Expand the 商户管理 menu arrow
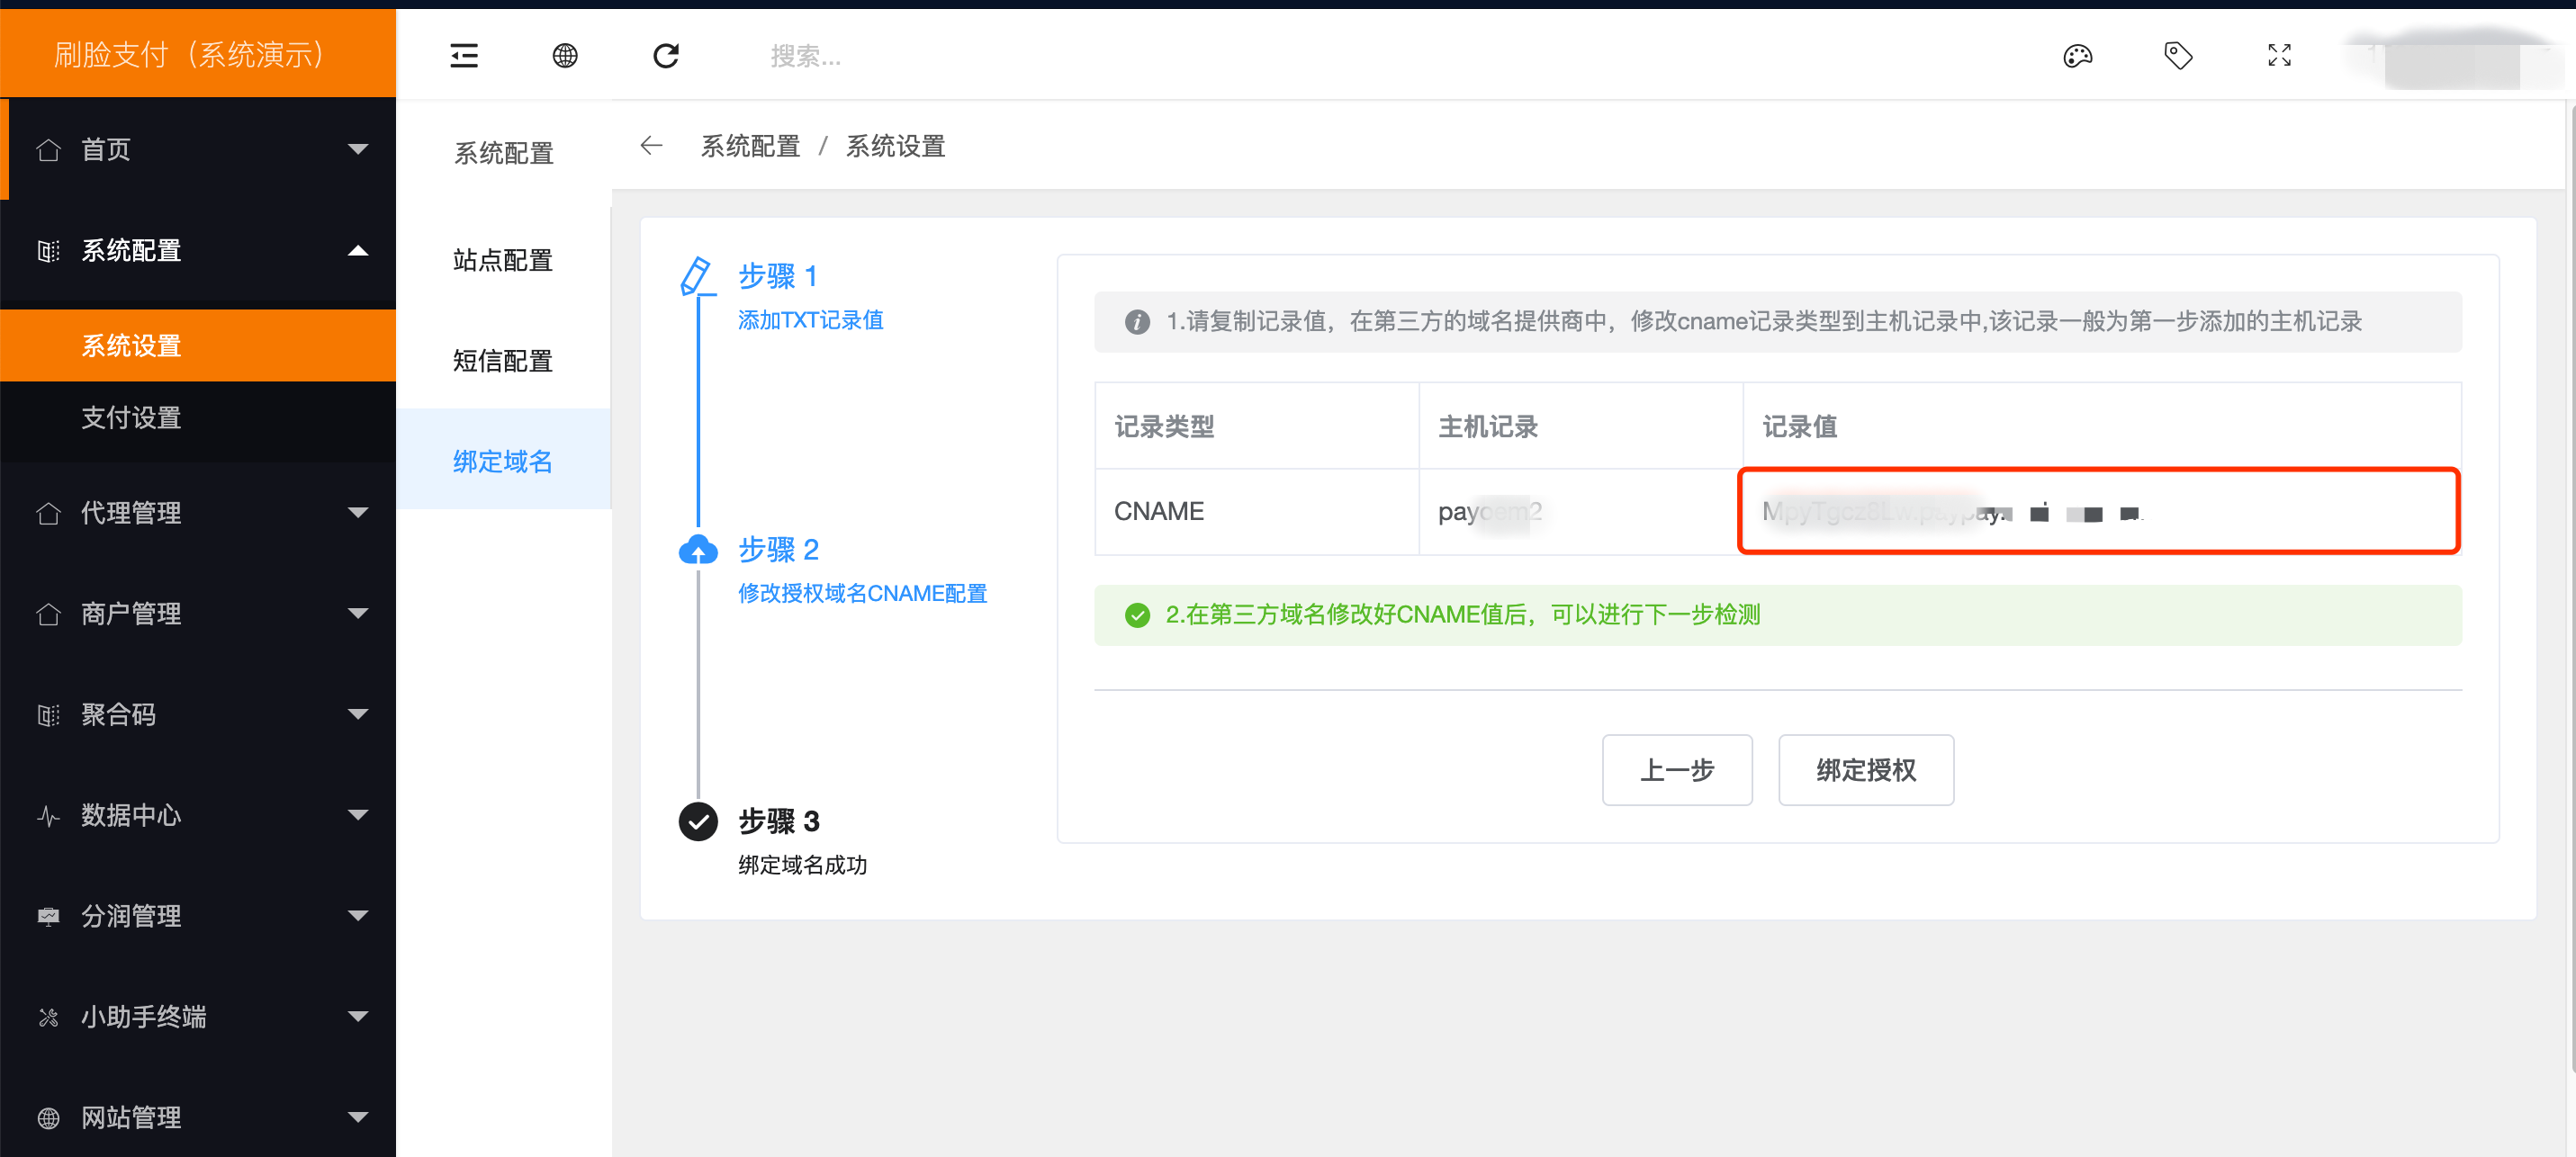This screenshot has height=1157, width=2576. [x=357, y=613]
